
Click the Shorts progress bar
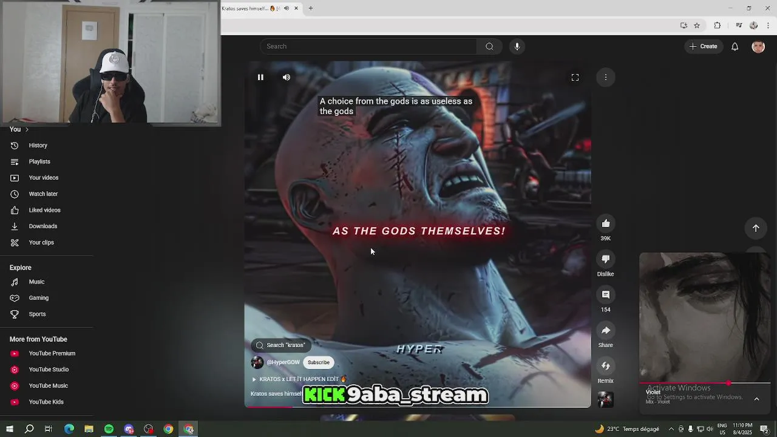[418, 407]
